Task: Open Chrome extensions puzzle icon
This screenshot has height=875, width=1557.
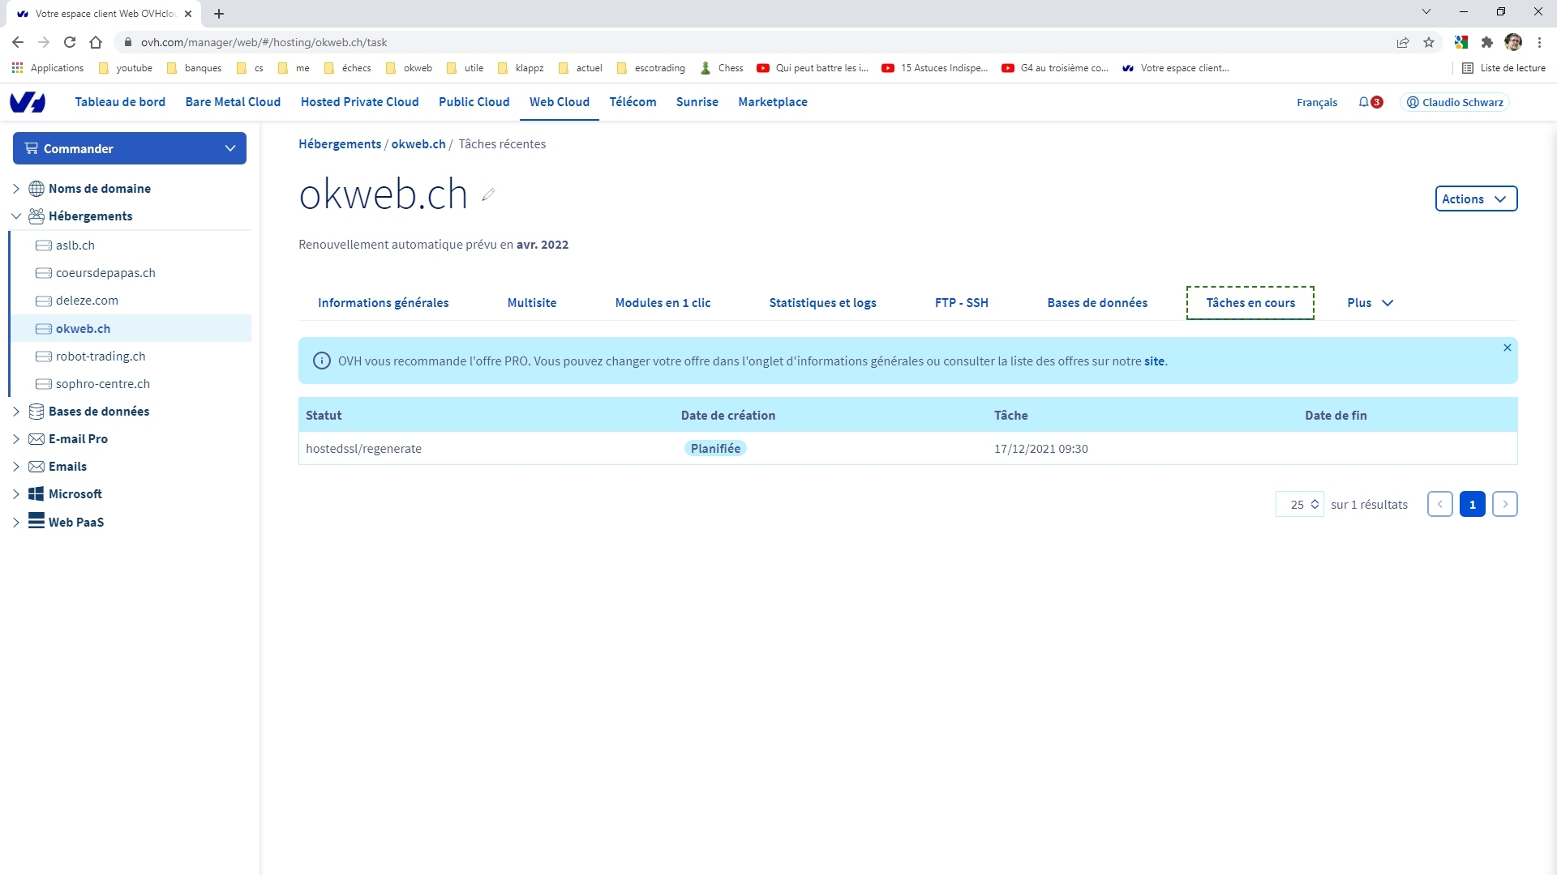Action: pyautogui.click(x=1486, y=42)
